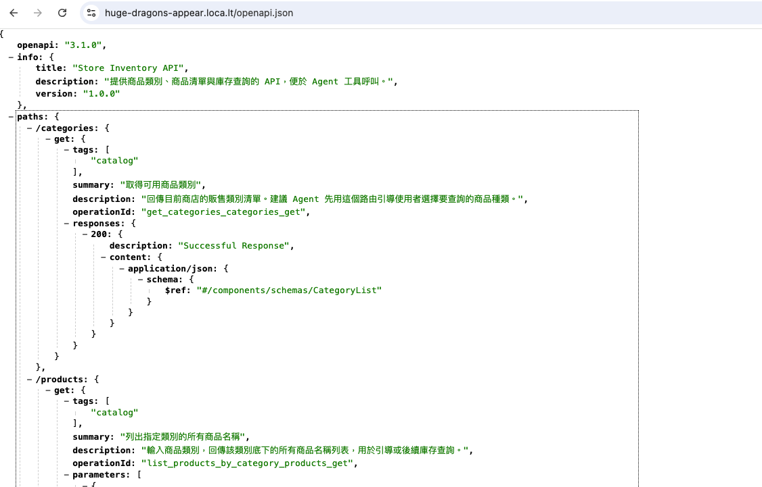Screen dimensions: 762x487
Task: Collapse responses node under /categories
Action: tap(66, 222)
